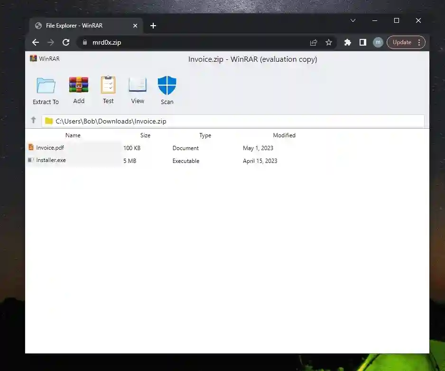Click the archive path field
Screen dimensions: 445x371
[232, 121]
